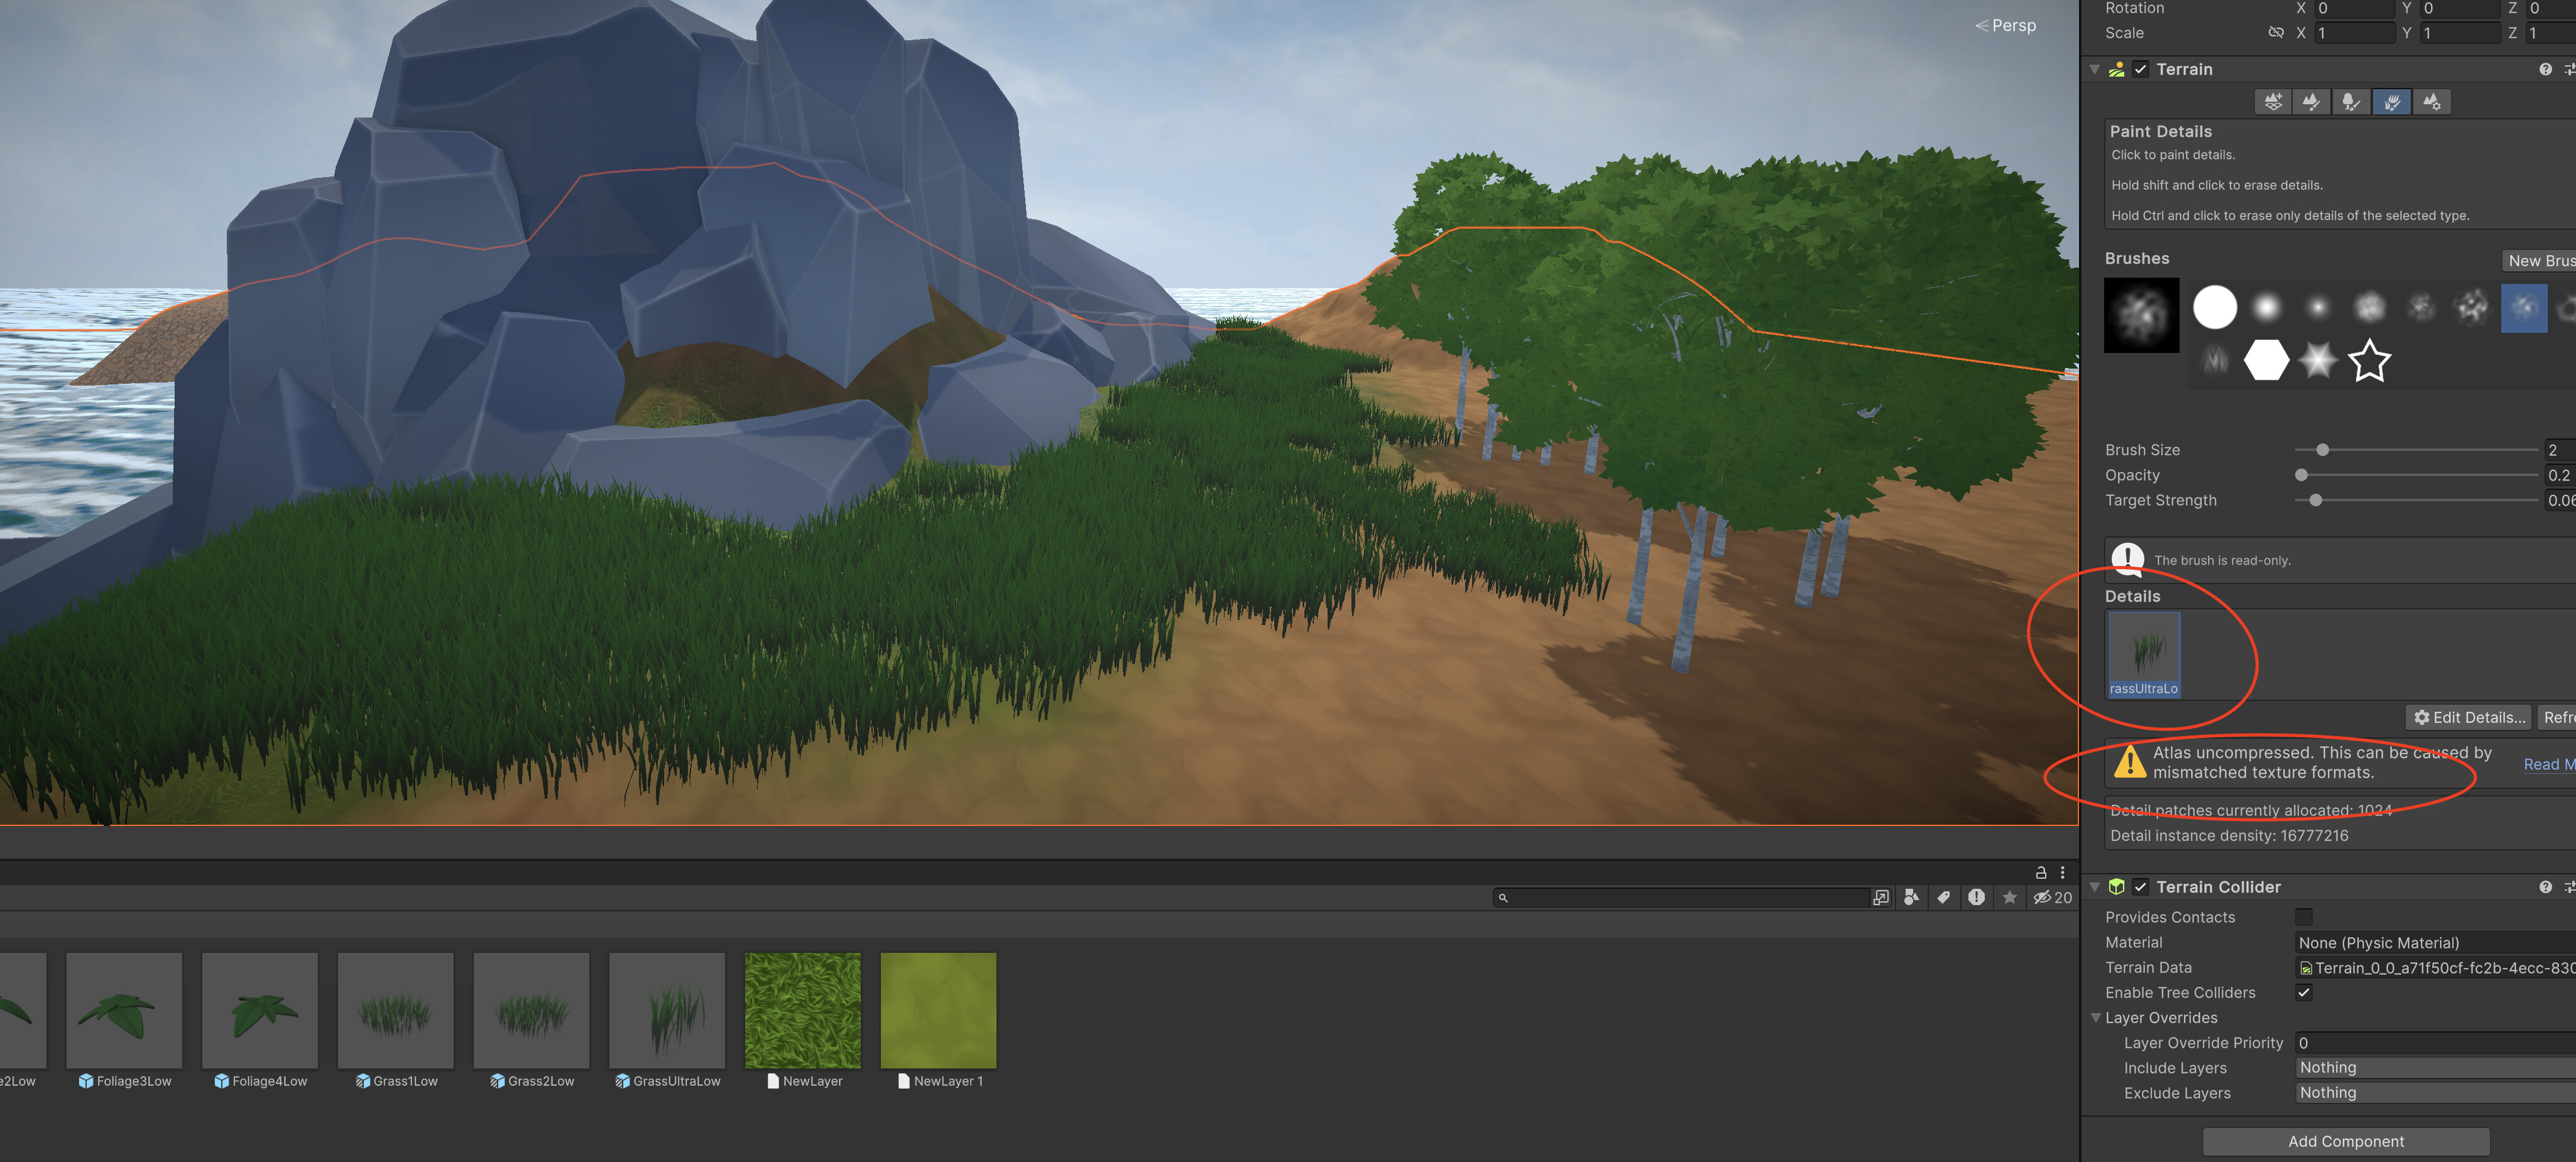Enable the Provides Contacts checkbox
2576x1162 pixels.
point(2304,917)
